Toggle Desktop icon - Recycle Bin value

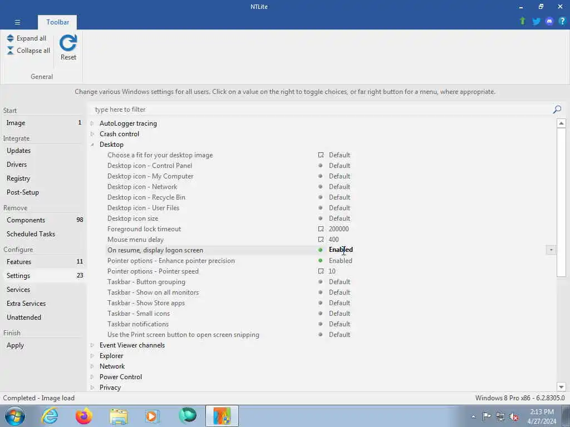tap(340, 197)
